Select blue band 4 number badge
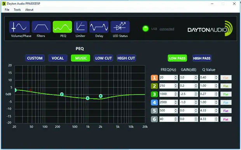The width and height of the screenshot is (241, 150). (x=154, y=102)
